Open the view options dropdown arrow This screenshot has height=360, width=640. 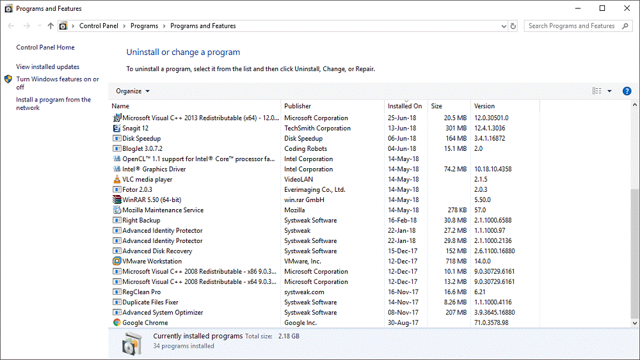point(609,91)
